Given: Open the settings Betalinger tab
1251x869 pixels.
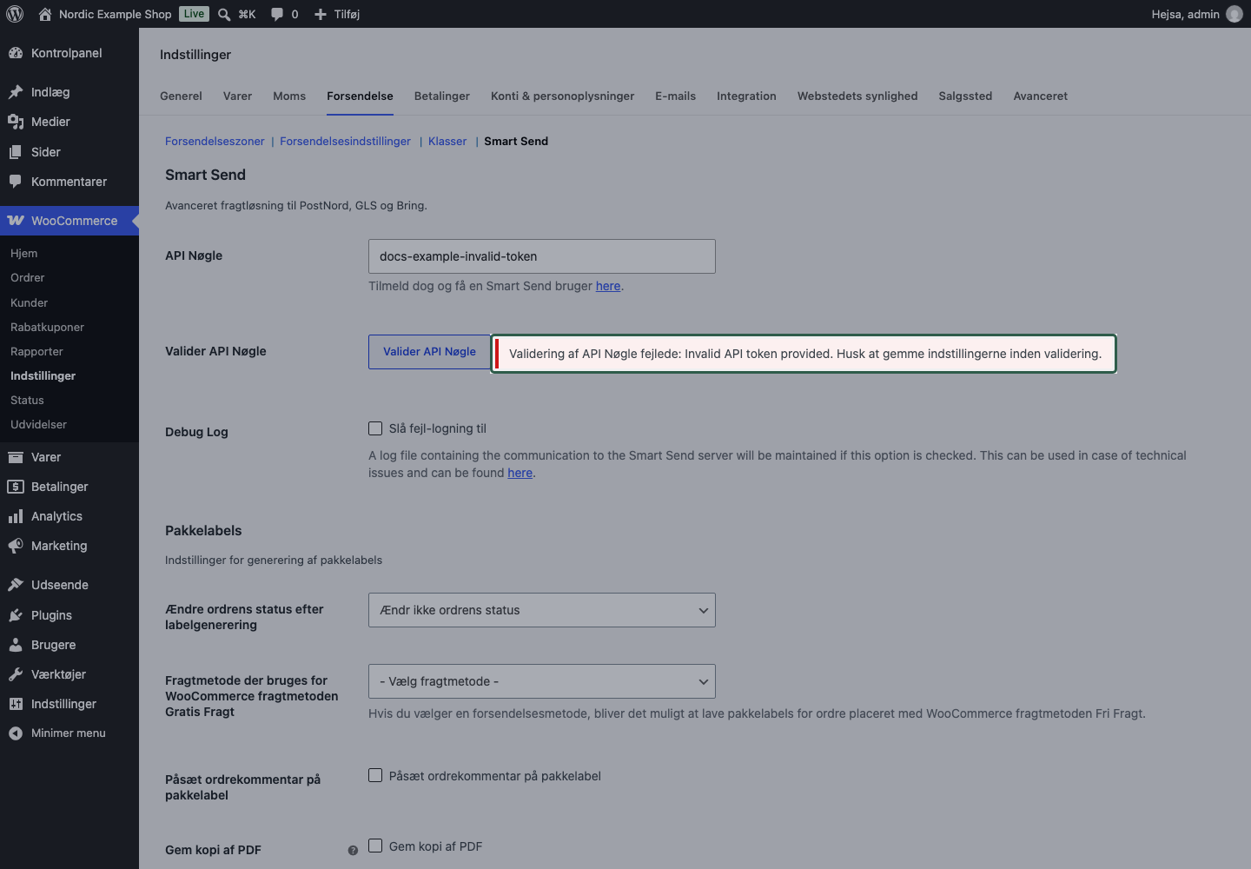Looking at the screenshot, I should point(442,96).
